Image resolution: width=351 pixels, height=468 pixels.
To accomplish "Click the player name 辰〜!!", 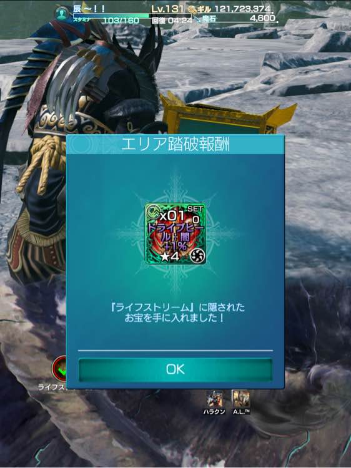I will pos(89,9).
